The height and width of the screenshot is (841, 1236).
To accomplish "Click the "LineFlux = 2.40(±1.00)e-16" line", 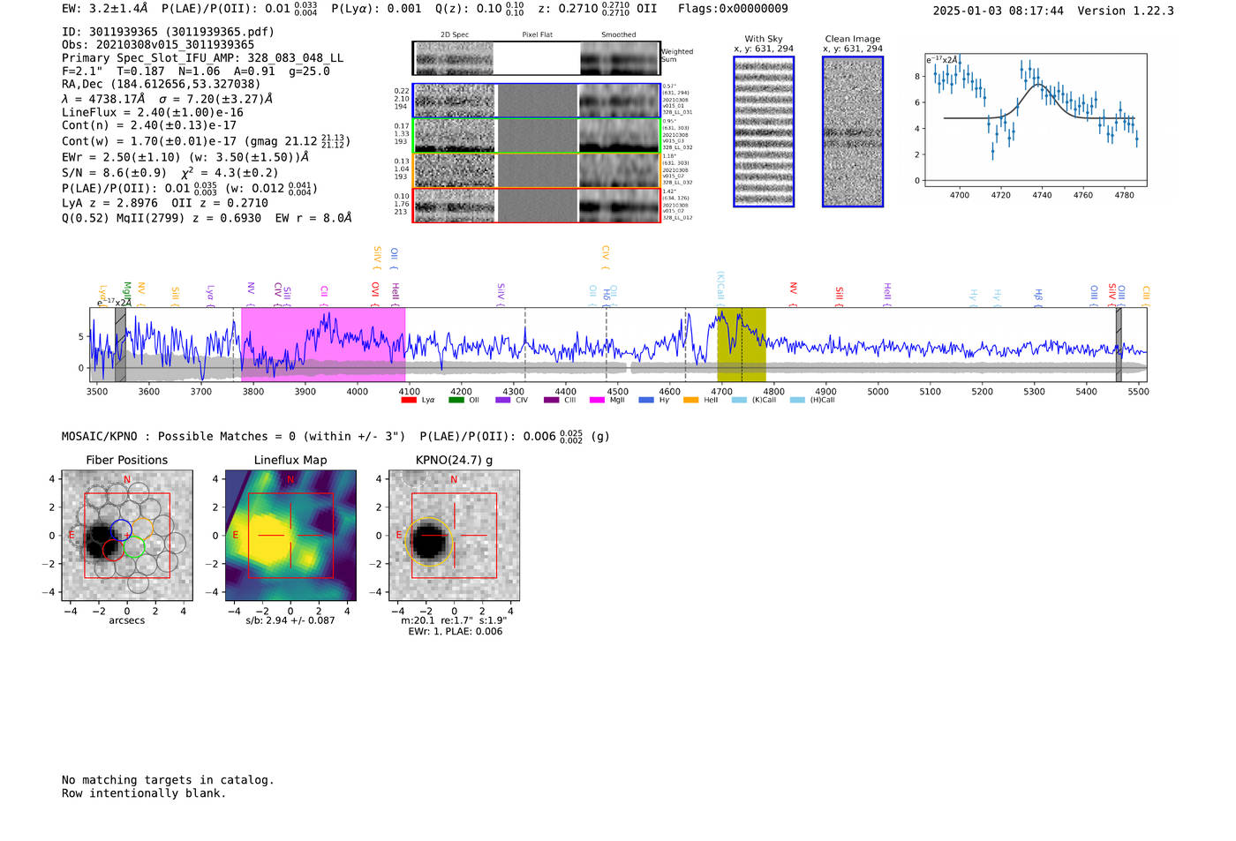I will pyautogui.click(x=153, y=112).
